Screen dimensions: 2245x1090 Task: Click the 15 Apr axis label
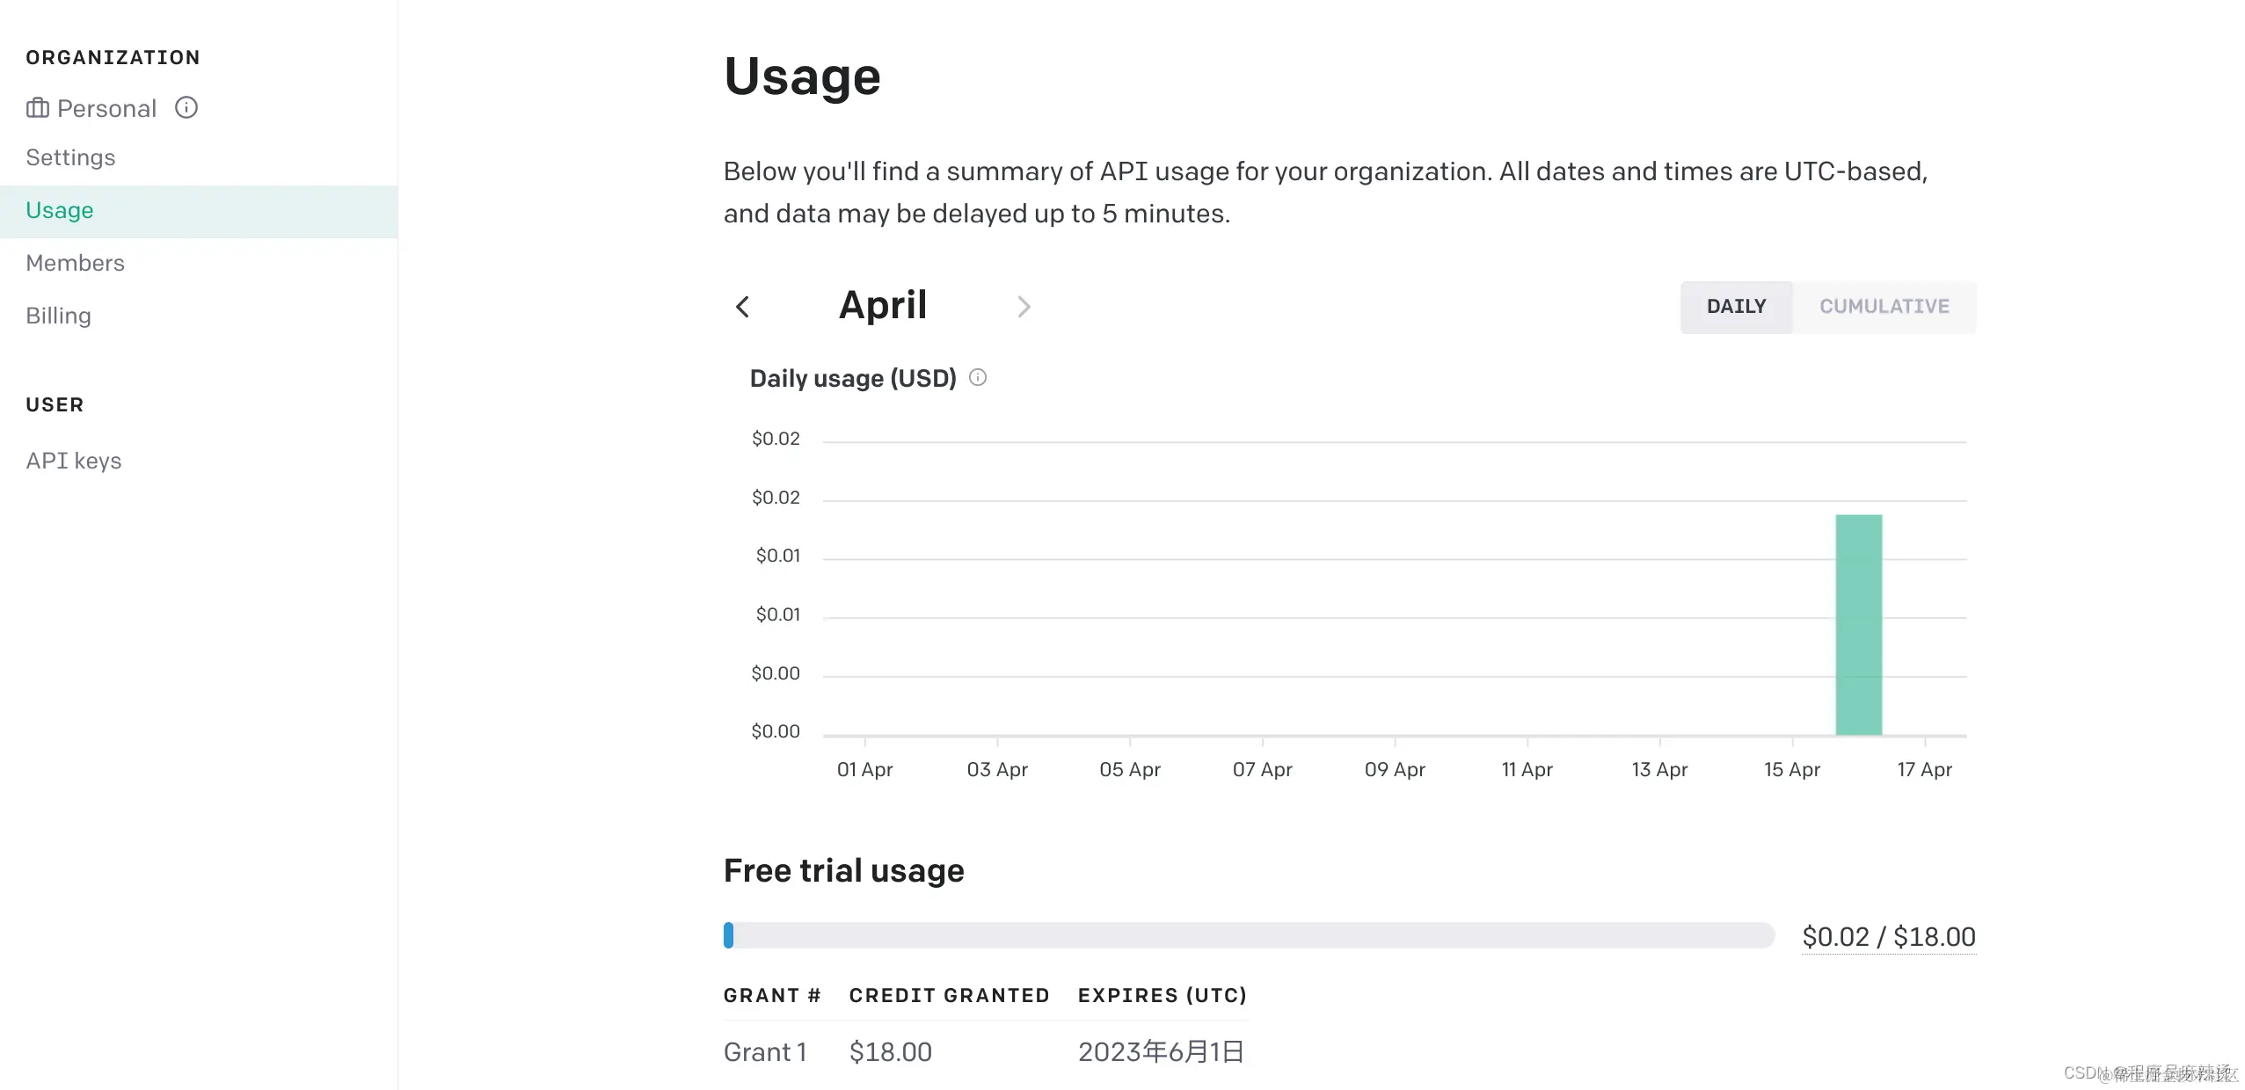(x=1791, y=769)
